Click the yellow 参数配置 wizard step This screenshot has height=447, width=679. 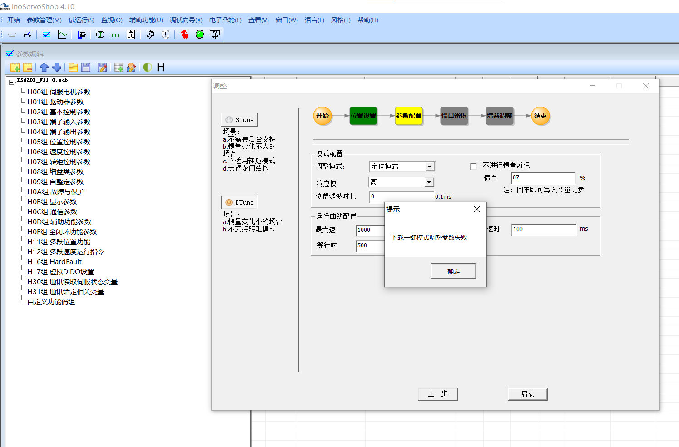(x=409, y=116)
